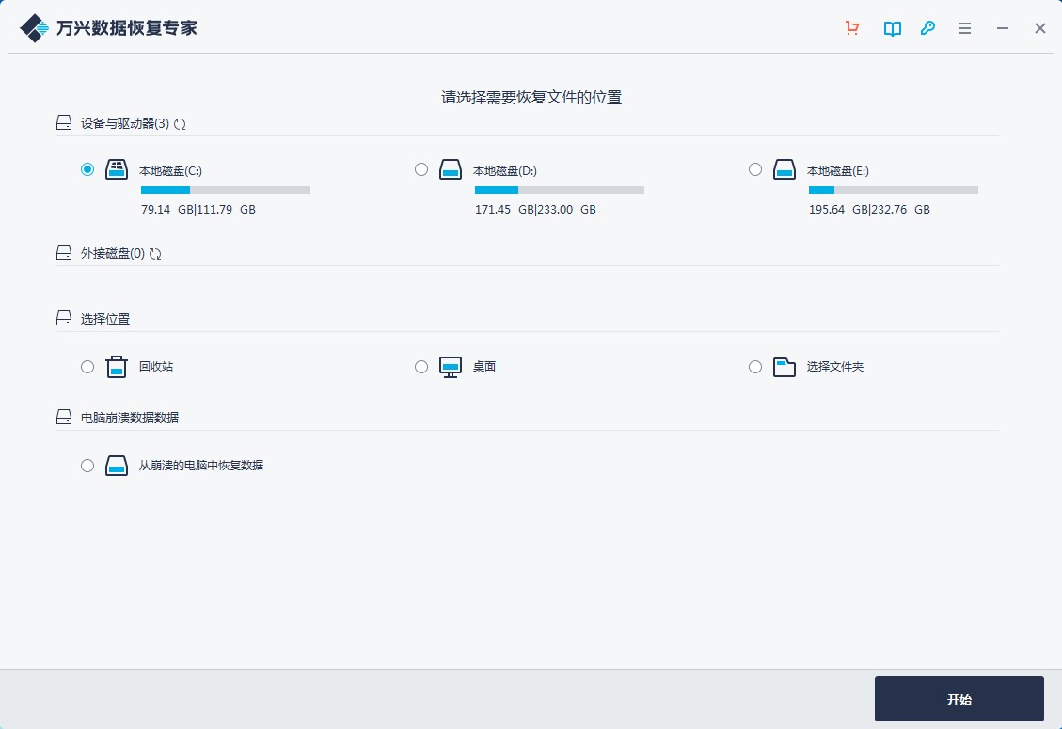Click the key activation icon
The image size is (1062, 729).
coord(927,28)
